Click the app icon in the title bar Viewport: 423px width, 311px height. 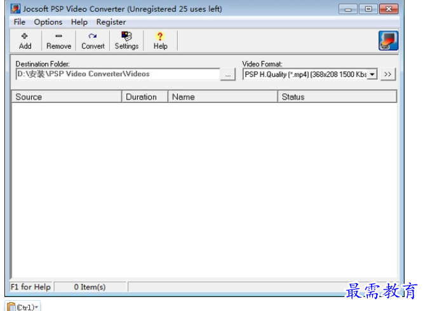pos(15,9)
